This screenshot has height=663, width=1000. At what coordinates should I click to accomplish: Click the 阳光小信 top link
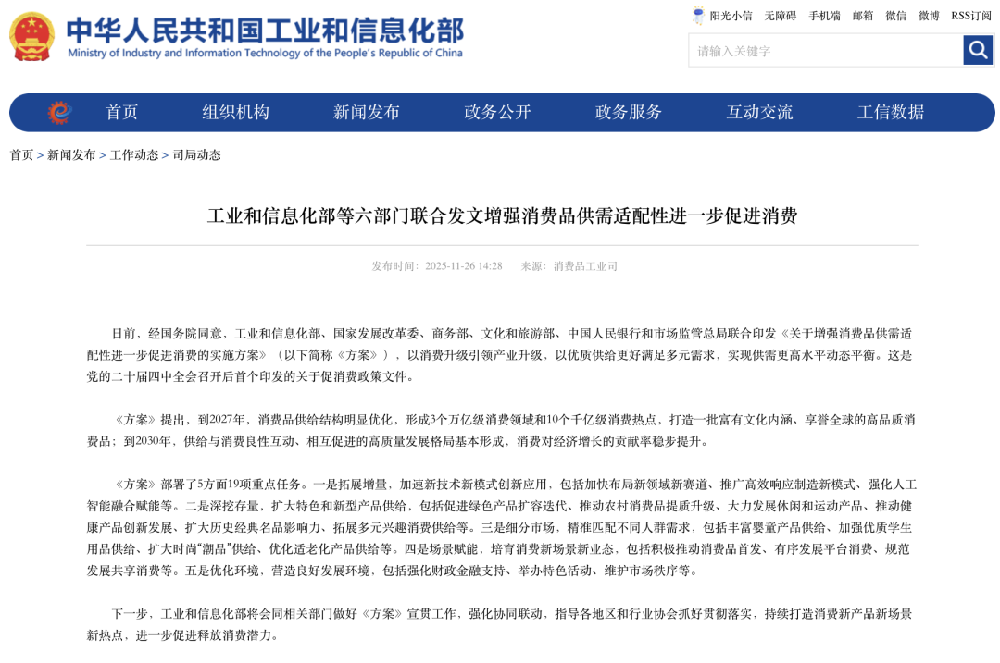coord(731,16)
